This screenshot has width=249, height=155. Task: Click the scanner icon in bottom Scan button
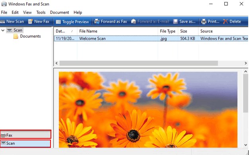[3, 143]
